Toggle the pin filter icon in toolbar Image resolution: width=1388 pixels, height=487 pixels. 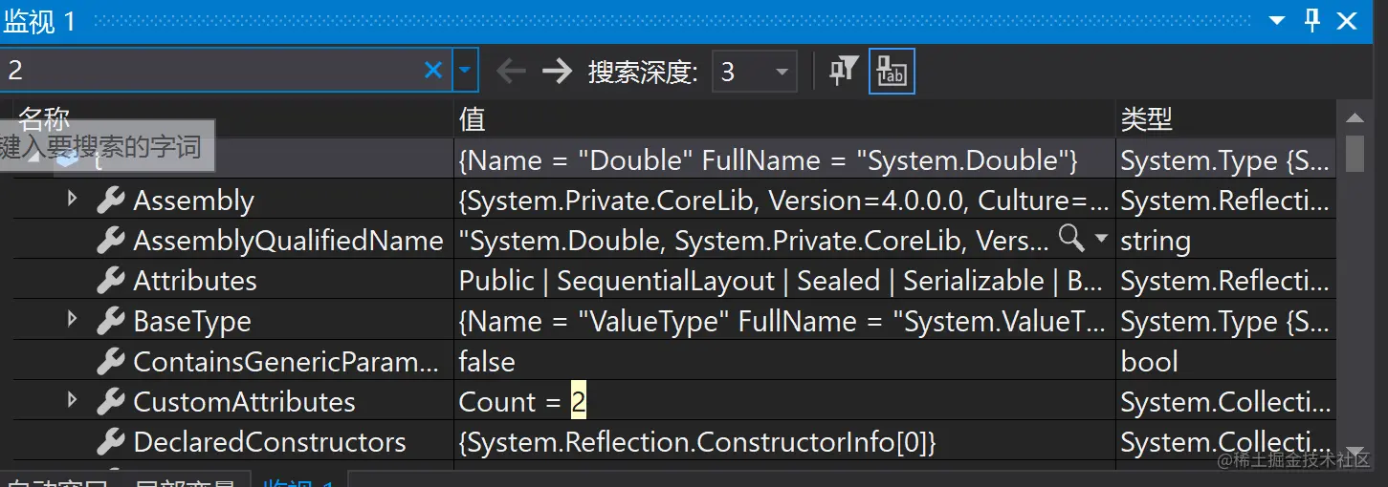843,71
